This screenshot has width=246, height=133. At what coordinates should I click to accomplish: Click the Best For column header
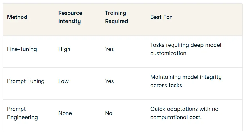161,17
